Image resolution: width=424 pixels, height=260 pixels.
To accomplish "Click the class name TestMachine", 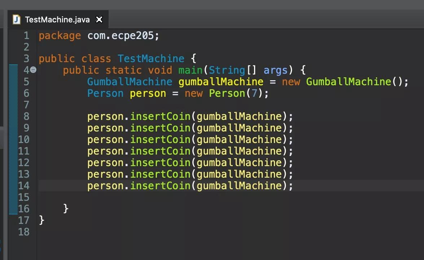I will click(150, 58).
